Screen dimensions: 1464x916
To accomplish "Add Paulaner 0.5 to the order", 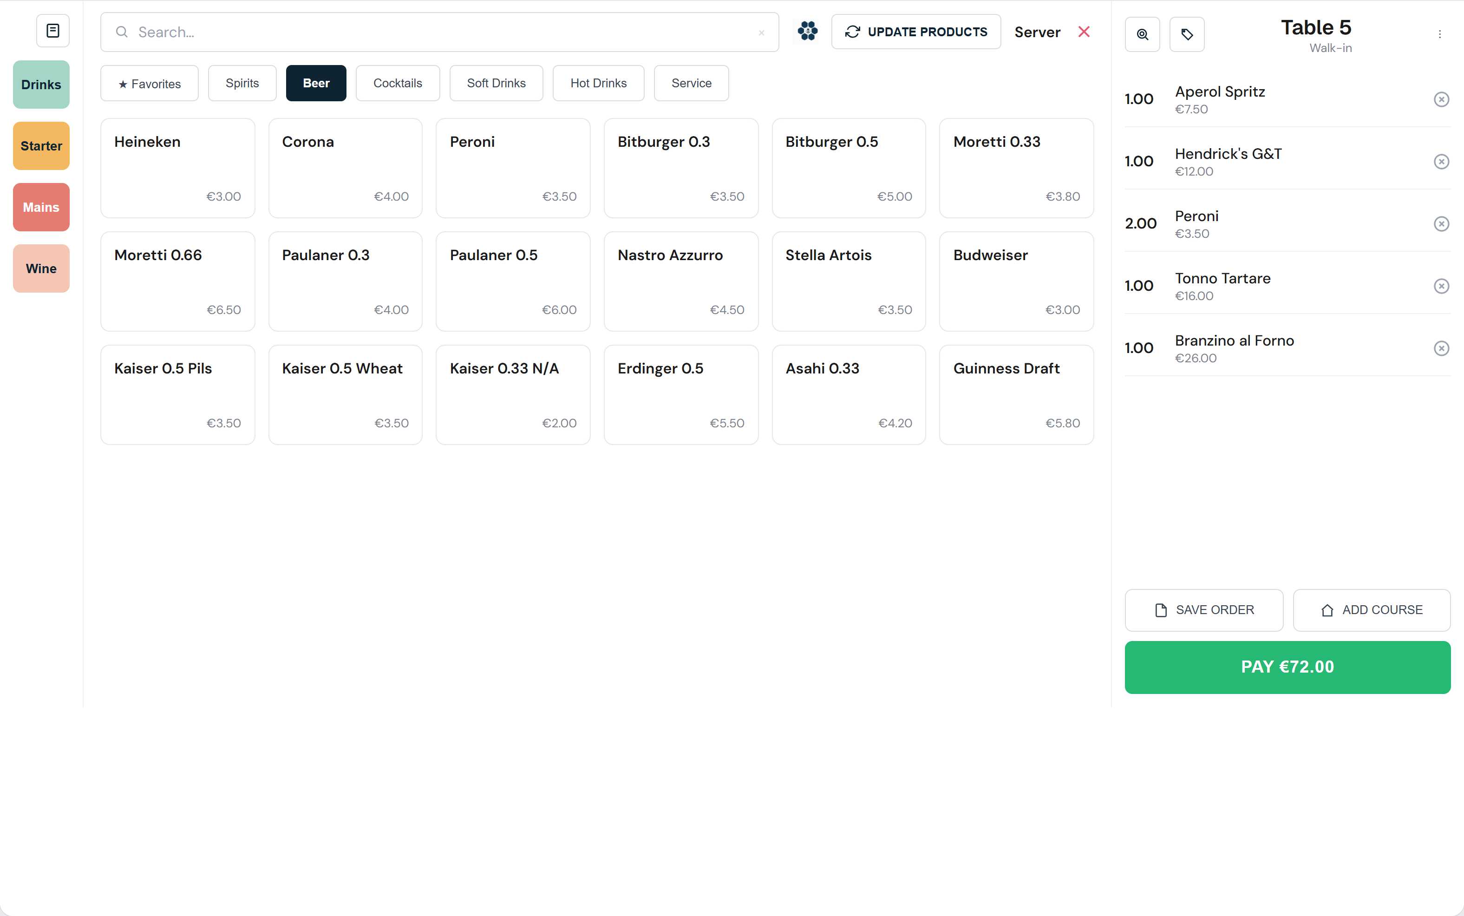I will [x=513, y=281].
